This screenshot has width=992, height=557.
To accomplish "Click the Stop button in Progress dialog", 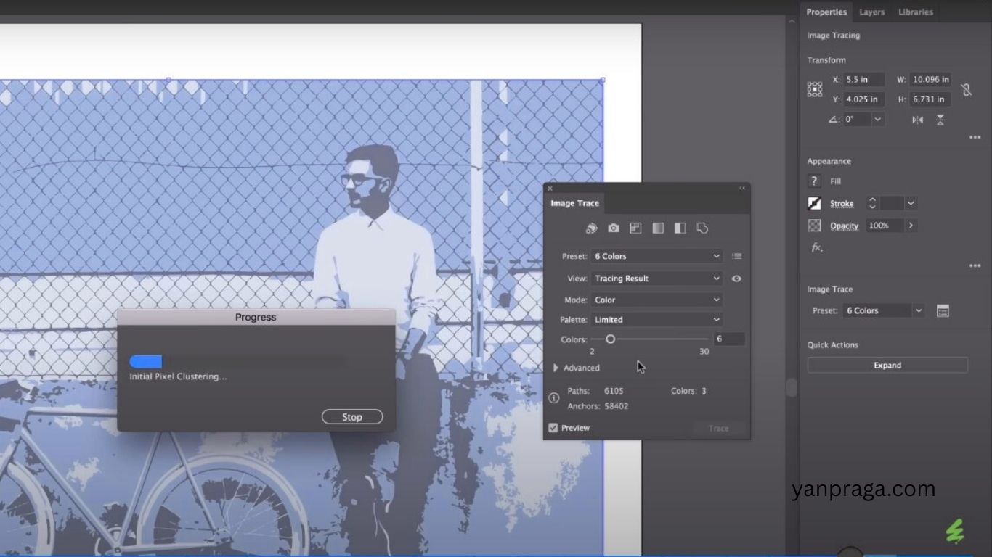I will coord(352,417).
